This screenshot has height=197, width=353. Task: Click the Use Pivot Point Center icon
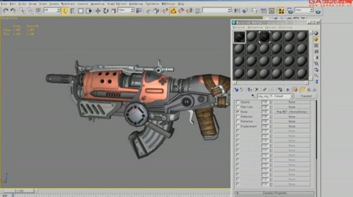139,11
